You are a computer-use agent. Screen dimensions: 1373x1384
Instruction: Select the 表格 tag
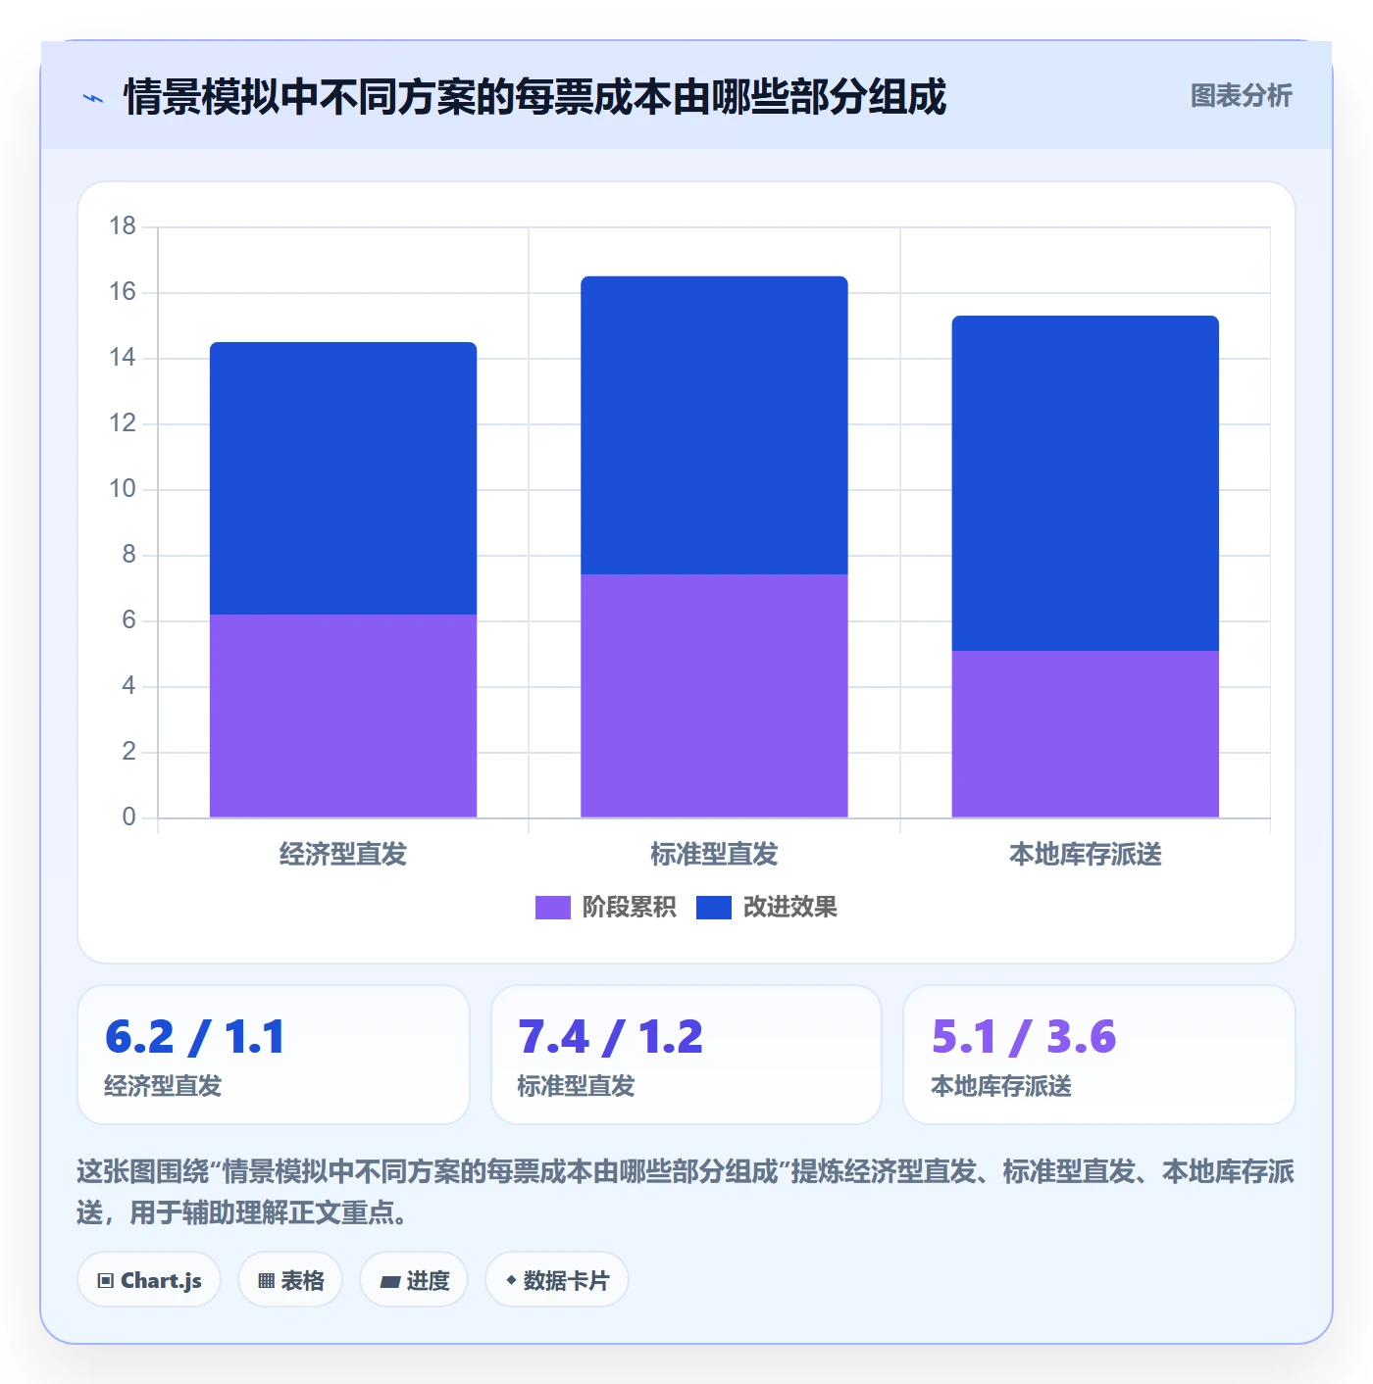[290, 1280]
